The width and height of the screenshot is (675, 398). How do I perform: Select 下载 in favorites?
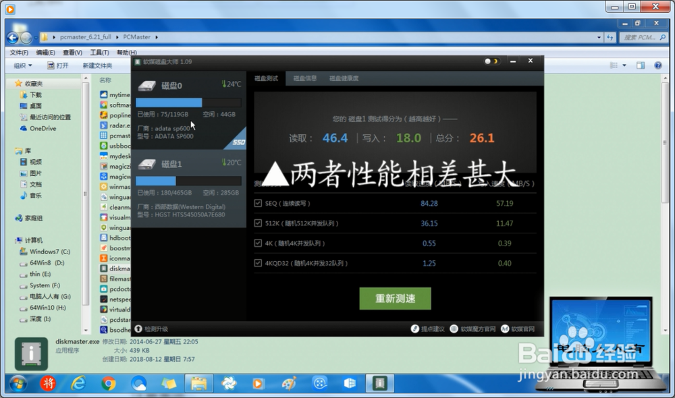pyautogui.click(x=30, y=94)
